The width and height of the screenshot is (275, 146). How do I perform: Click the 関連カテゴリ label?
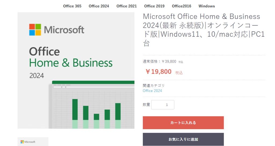pos(154,86)
